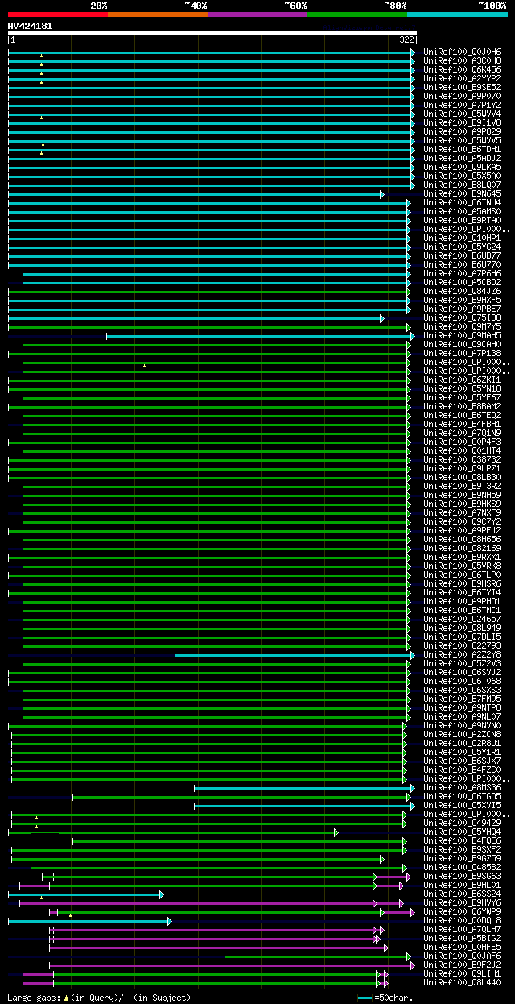Choose the UniRef100_B6TDH1 entry
Screen dimensions: 515x1004
[462, 149]
